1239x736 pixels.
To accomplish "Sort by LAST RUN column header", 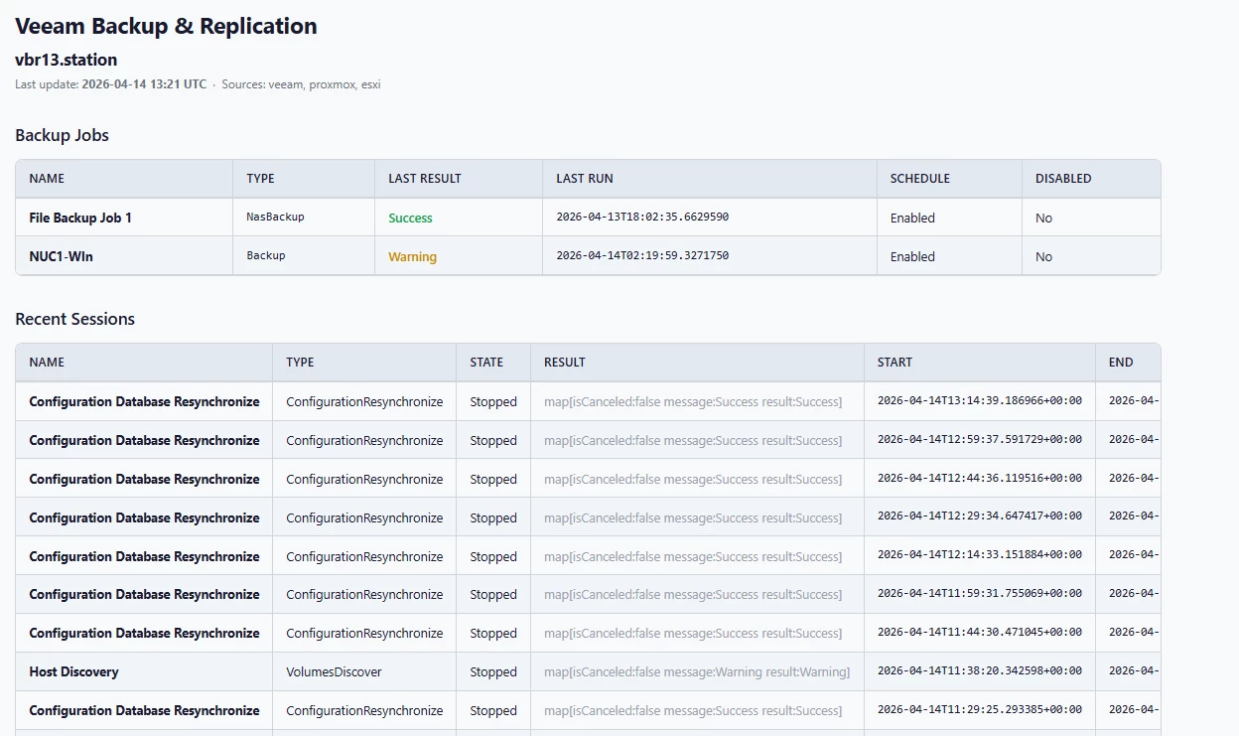I will (584, 179).
